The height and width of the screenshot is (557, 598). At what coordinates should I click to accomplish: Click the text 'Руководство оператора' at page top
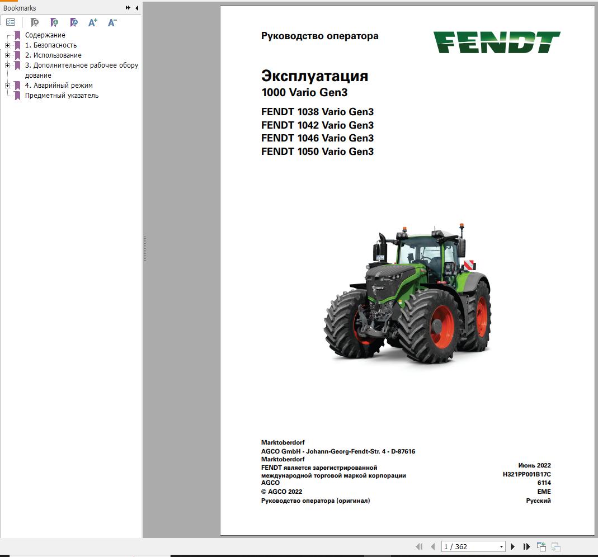coord(319,36)
